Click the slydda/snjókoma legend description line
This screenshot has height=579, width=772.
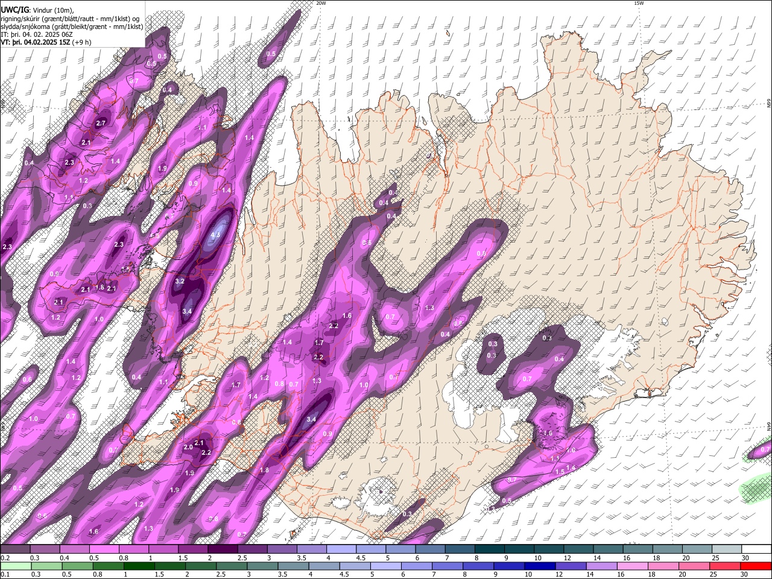pyautogui.click(x=72, y=27)
